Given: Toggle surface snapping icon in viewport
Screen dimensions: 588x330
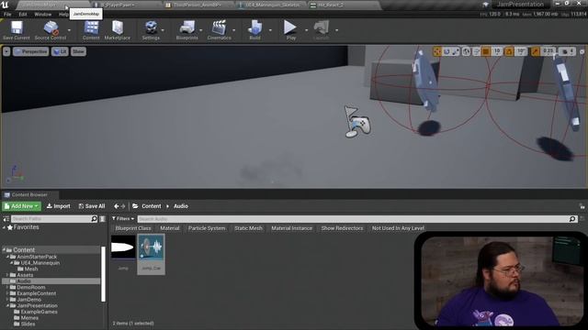Looking at the screenshot, I should (476, 51).
